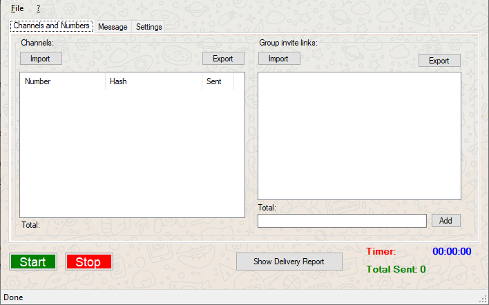Switch to the Message tab
489x305 pixels.
pos(113,27)
